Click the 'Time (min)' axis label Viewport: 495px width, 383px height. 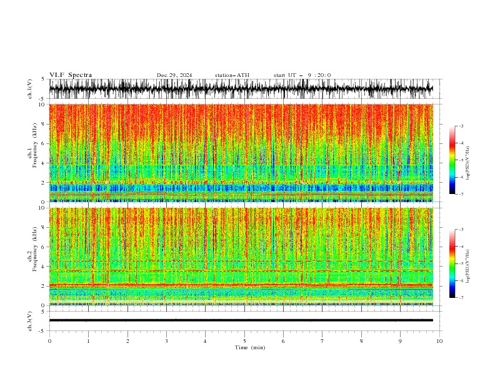pyautogui.click(x=250, y=347)
